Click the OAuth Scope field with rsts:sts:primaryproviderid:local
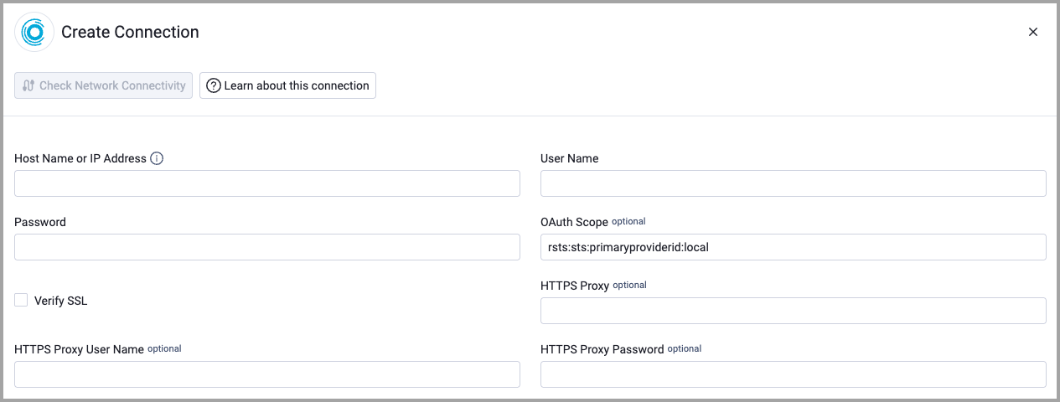 click(x=794, y=247)
